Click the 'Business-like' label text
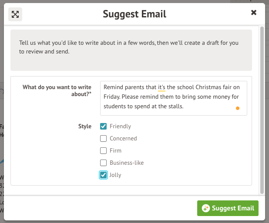The image size is (269, 223). pyautogui.click(x=127, y=163)
